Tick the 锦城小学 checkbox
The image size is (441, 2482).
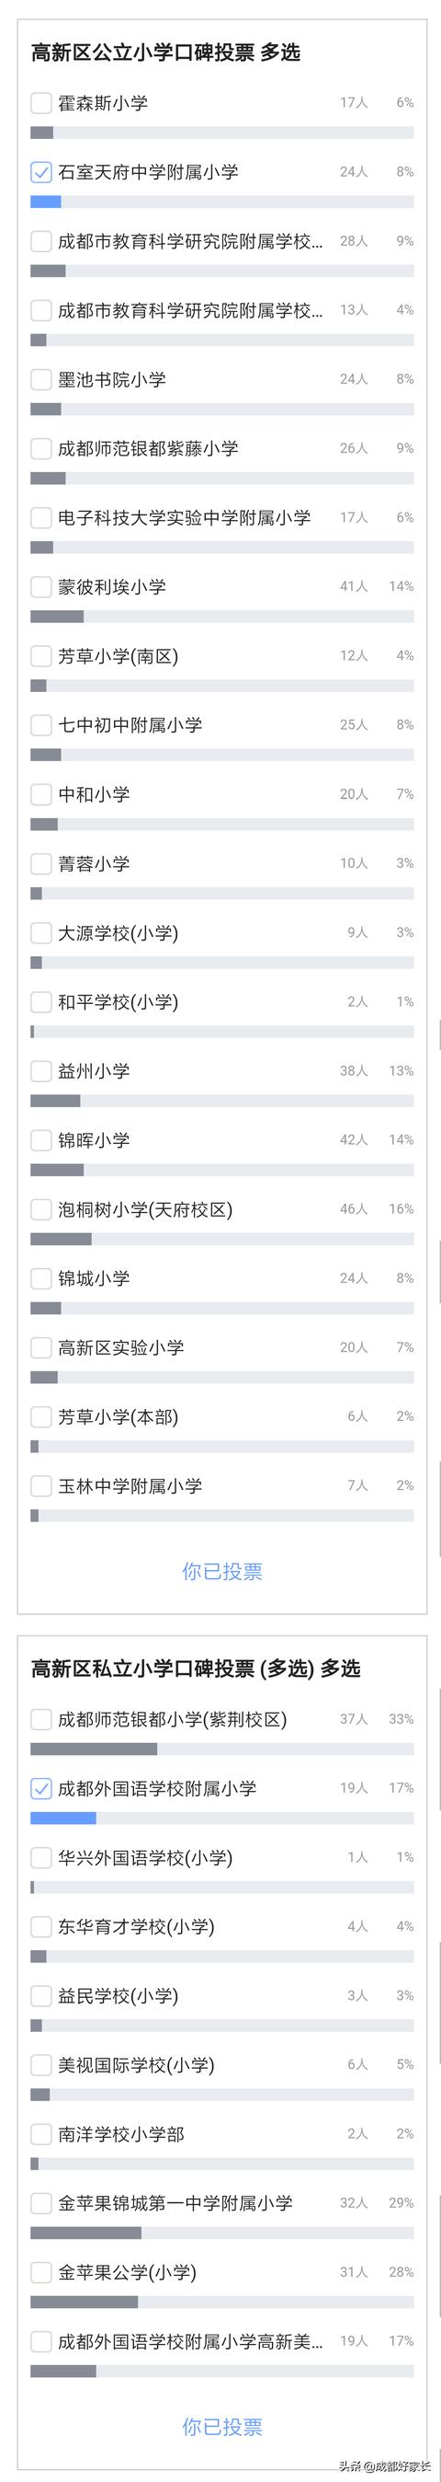tap(41, 1278)
